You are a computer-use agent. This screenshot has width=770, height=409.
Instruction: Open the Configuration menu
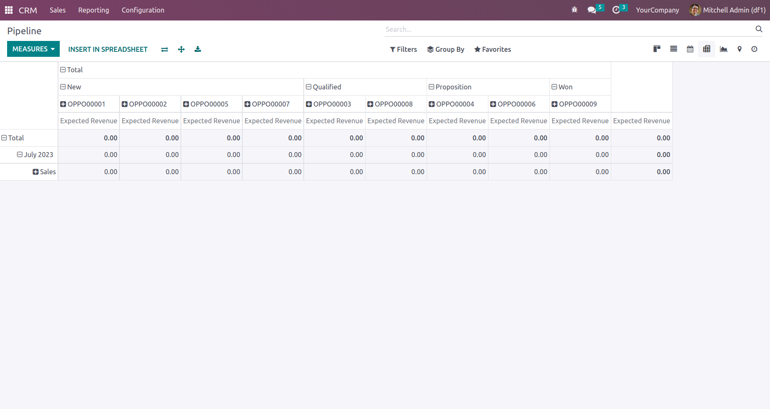(x=143, y=10)
